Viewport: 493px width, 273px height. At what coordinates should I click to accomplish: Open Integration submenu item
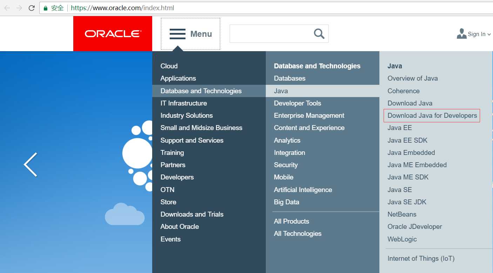(x=289, y=152)
